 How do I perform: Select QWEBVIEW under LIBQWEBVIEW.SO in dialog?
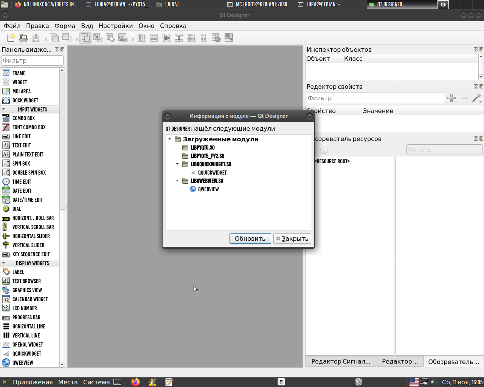point(208,189)
